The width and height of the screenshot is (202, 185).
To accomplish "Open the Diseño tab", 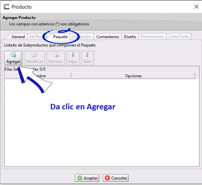I will [130, 36].
